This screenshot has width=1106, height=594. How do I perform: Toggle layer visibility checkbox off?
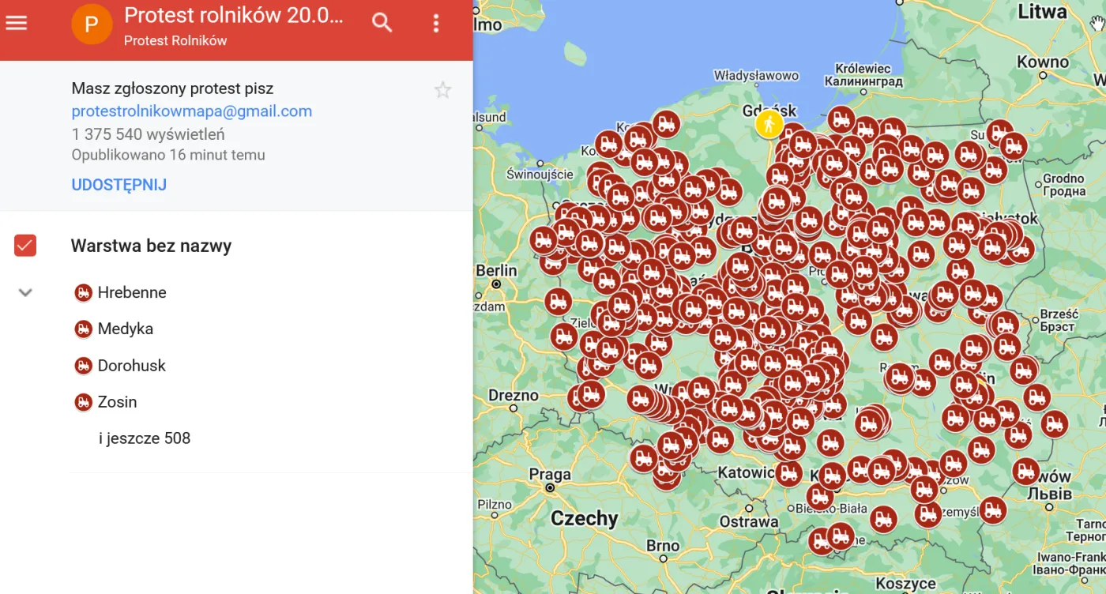click(24, 245)
